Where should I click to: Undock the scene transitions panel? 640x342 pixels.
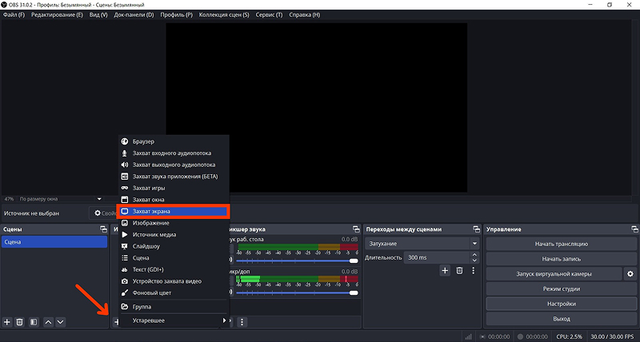coord(476,229)
